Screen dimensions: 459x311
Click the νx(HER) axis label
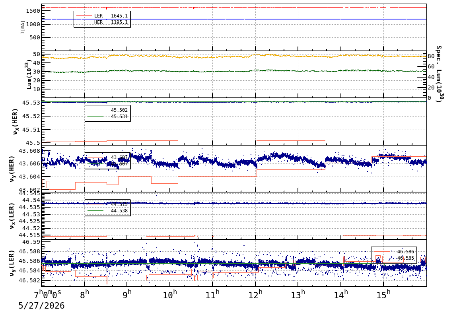click(15, 122)
